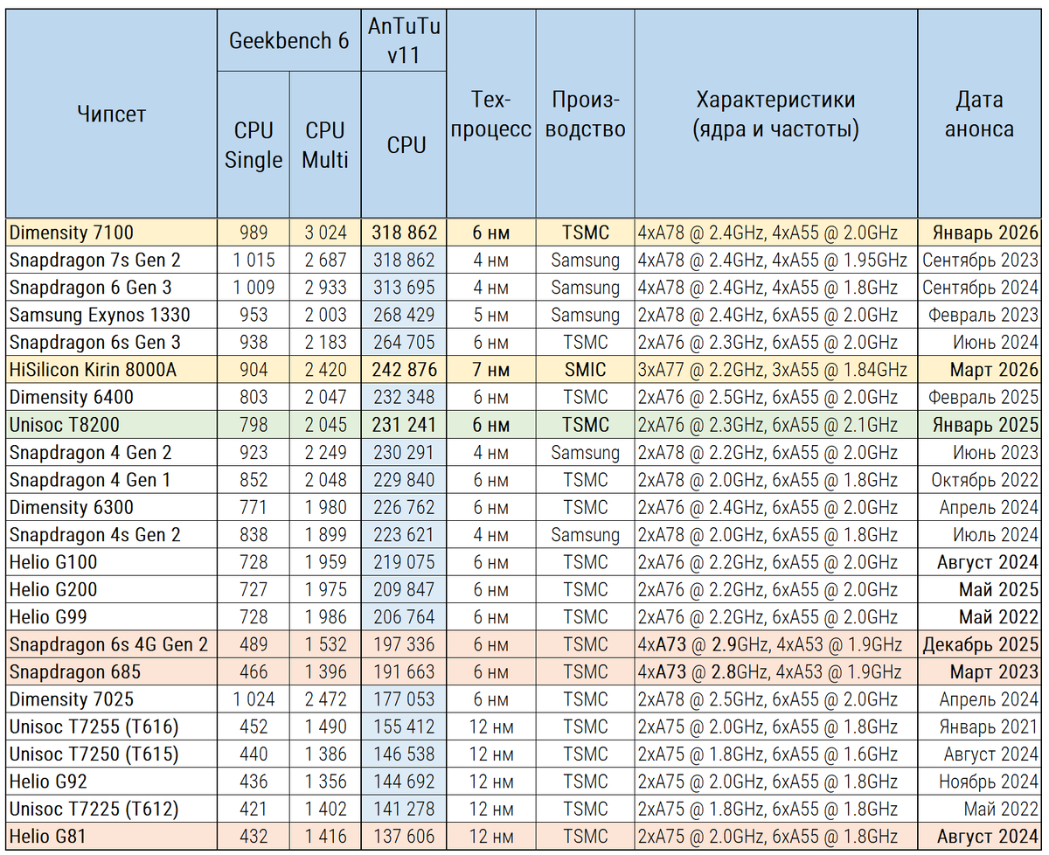This screenshot has height=855, width=1049.
Task: Click the single-core score "1 015"
Action: [254, 260]
